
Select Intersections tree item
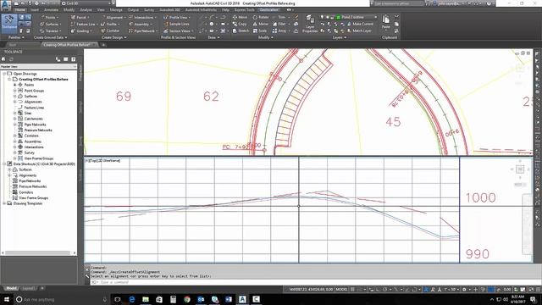click(x=34, y=147)
